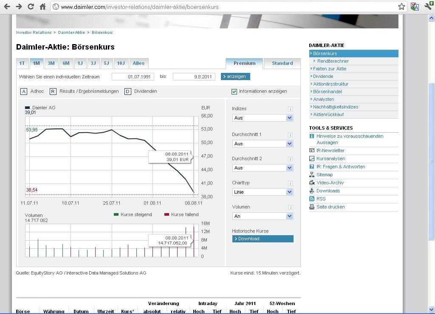Open the Fakten zur Aktie link
The width and height of the screenshot is (435, 314).
(330, 69)
